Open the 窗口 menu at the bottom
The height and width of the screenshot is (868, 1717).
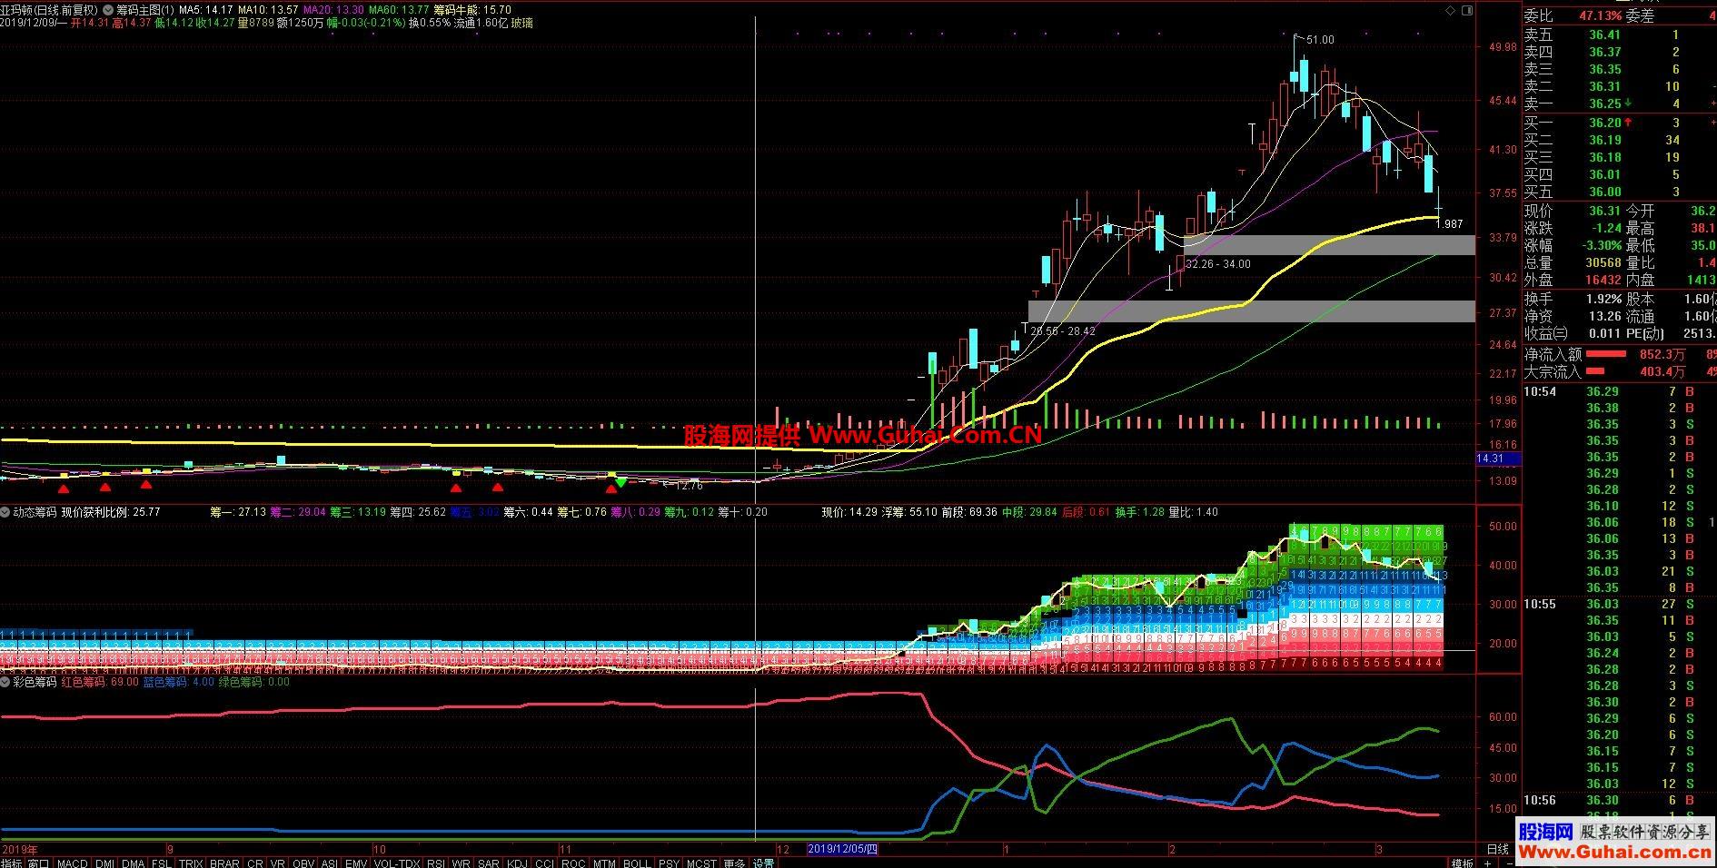(38, 863)
